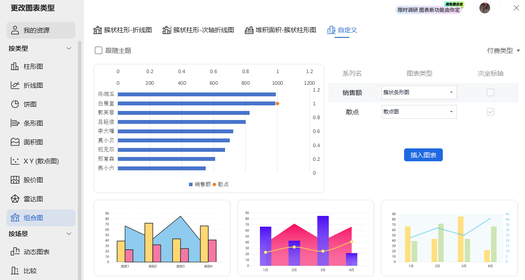Open the 散点图 chart type dropdown
Image resolution: width=525 pixels, height=280 pixels.
419,111
